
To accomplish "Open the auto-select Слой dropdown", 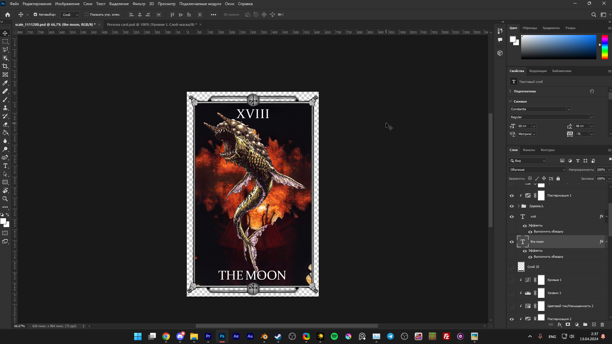I will coord(70,15).
